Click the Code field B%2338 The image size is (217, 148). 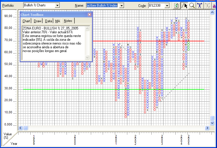click(x=156, y=6)
